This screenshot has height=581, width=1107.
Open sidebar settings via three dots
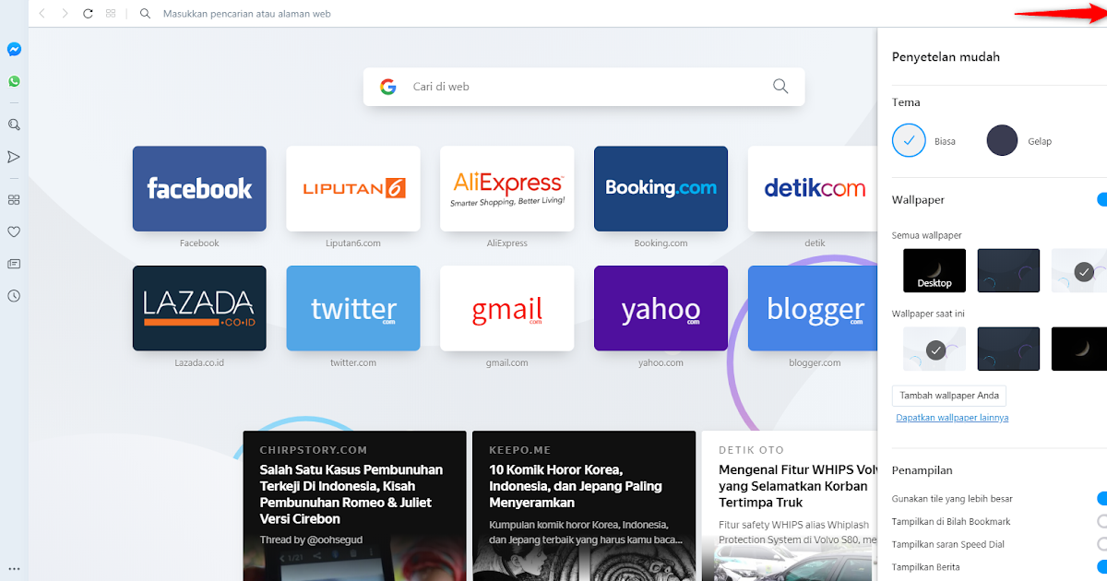click(13, 568)
